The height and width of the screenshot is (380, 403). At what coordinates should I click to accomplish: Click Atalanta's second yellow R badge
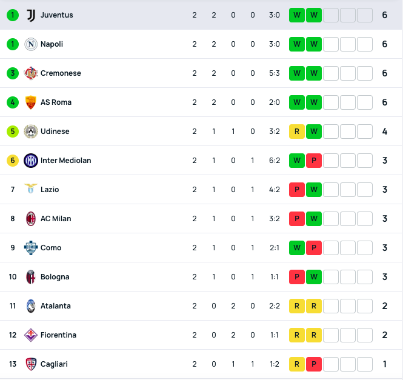click(314, 306)
